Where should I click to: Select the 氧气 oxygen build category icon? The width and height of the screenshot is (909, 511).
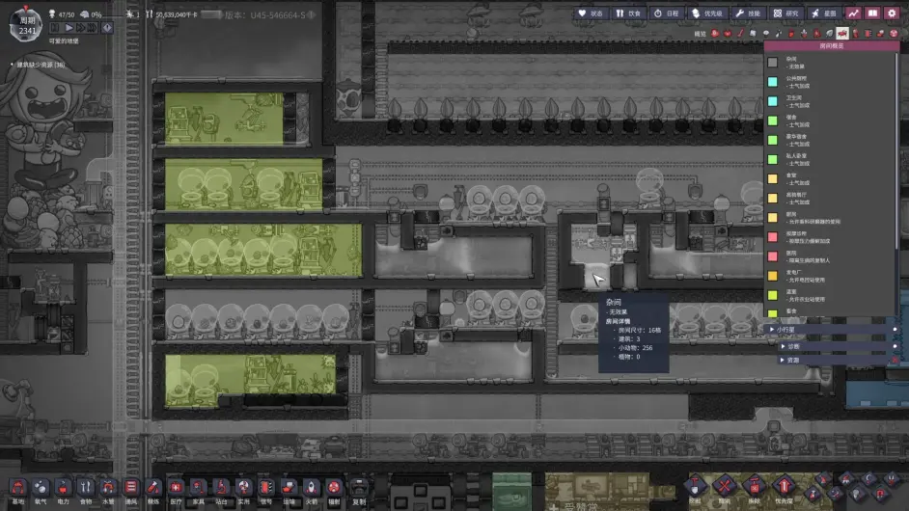[41, 487]
